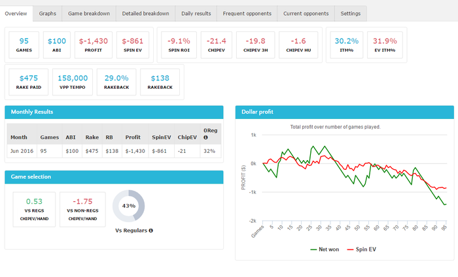This screenshot has width=458, height=277.
Task: Click the $138 Rakeback card
Action: point(160,82)
